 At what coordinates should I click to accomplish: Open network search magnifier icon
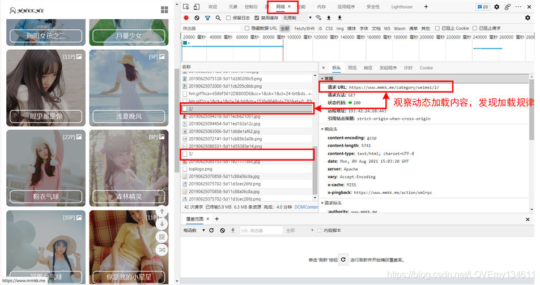[218, 18]
